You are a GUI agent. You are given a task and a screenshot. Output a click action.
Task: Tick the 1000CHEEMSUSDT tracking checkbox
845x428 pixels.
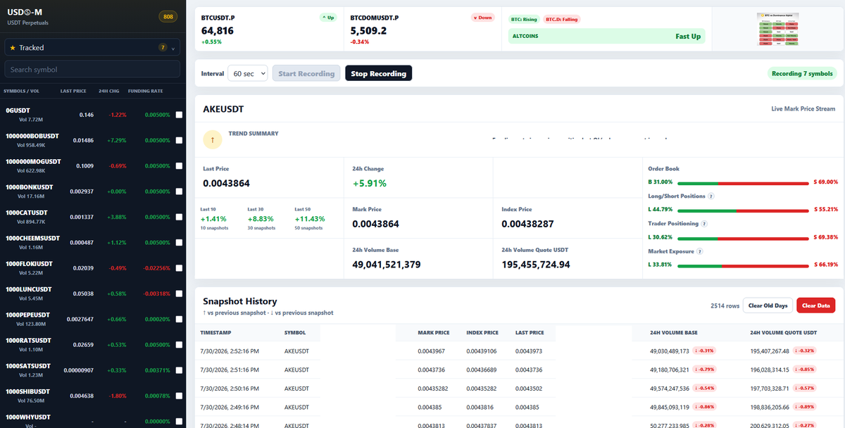click(179, 242)
